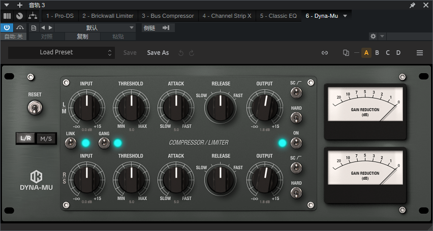The width and height of the screenshot is (433, 231).
Task: Click the 粘贴 paste button
Action: tap(118, 37)
